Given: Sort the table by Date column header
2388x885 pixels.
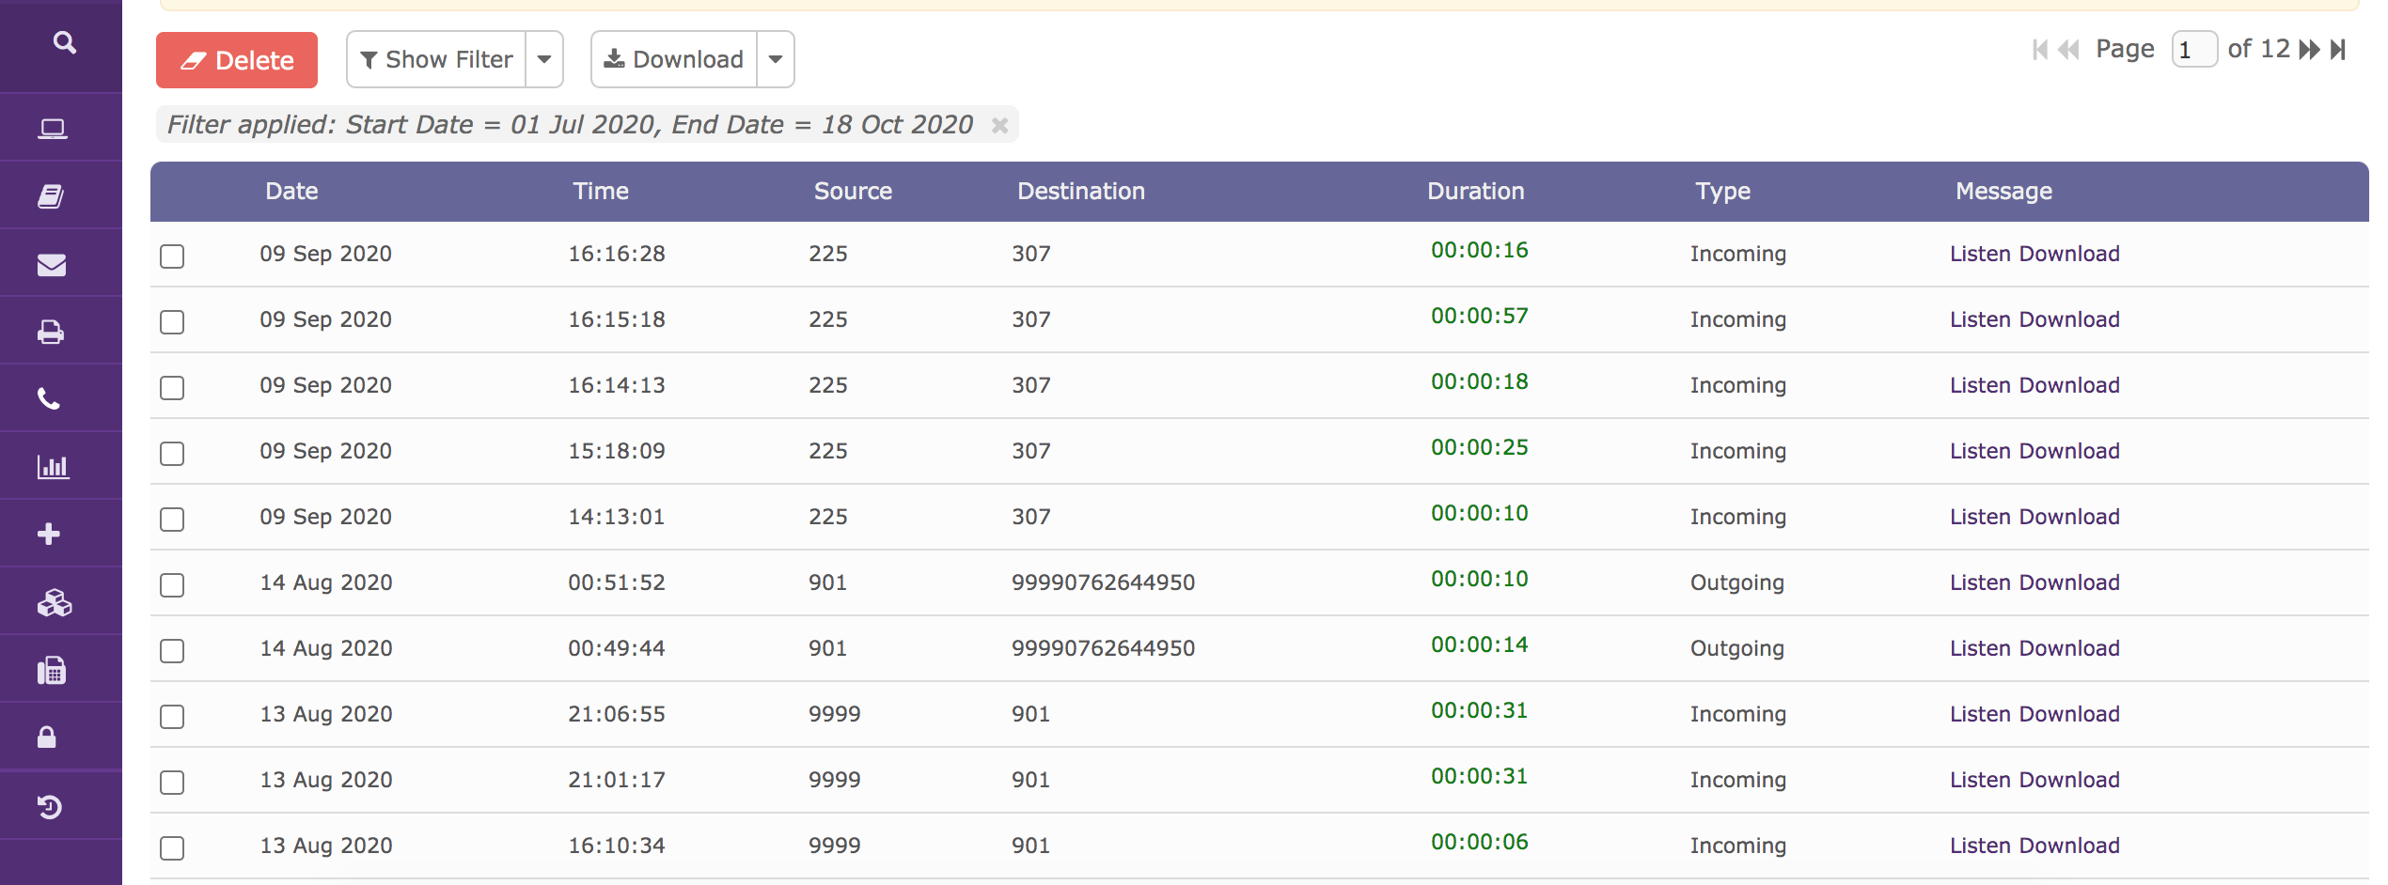Looking at the screenshot, I should [x=291, y=192].
